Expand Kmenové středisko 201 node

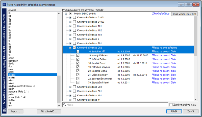[x=70, y=44]
